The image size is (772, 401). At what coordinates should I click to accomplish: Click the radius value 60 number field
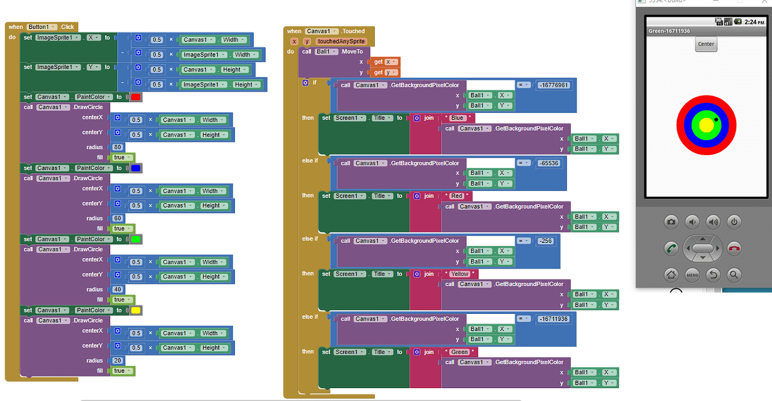(117, 218)
